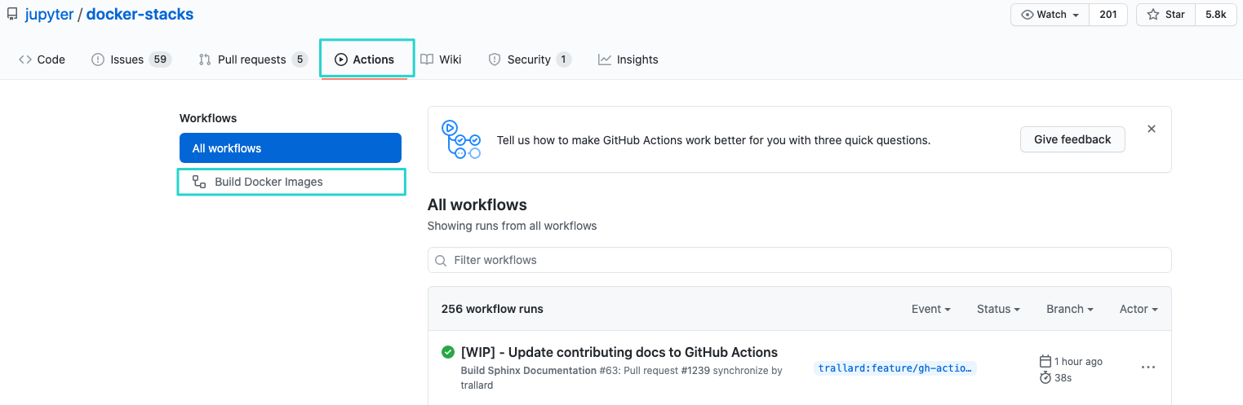
Task: Switch to the Actions tab
Action: (x=365, y=59)
